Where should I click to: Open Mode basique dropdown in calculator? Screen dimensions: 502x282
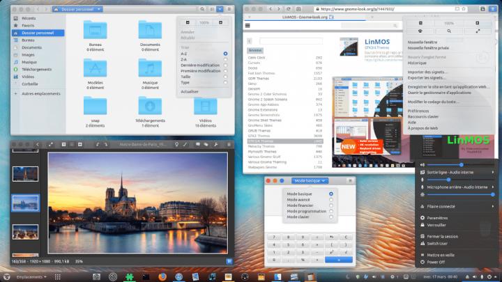click(309, 181)
